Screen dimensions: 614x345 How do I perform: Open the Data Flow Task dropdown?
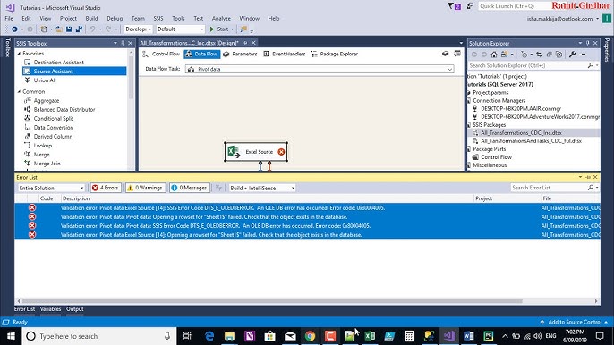(x=320, y=69)
